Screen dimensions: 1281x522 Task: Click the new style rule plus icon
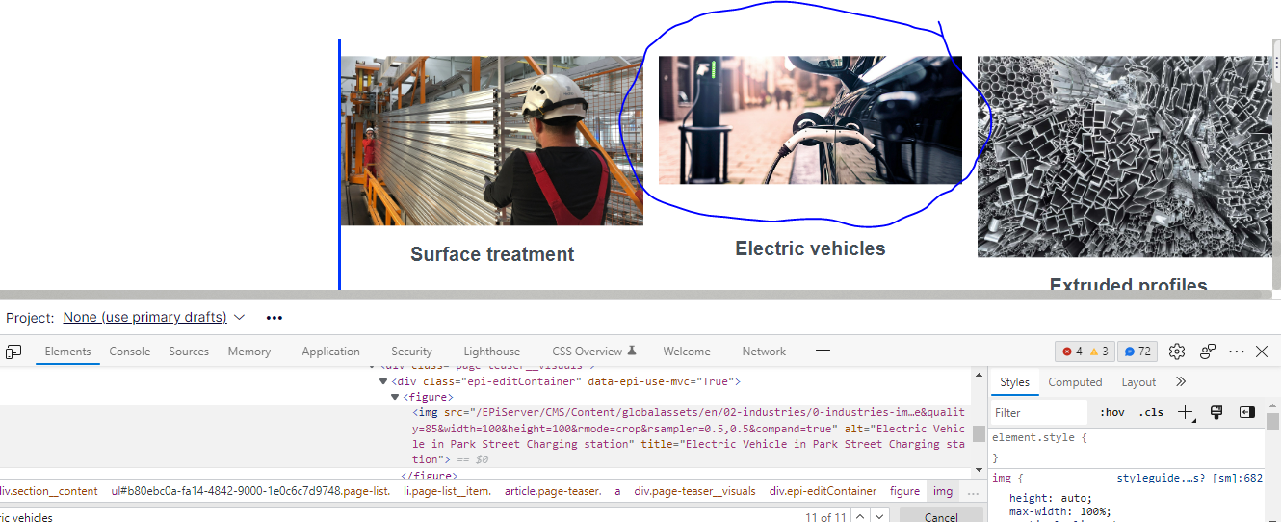1184,412
